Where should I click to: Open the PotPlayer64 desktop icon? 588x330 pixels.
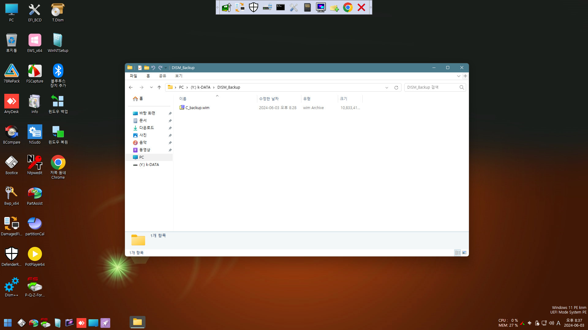[35, 257]
